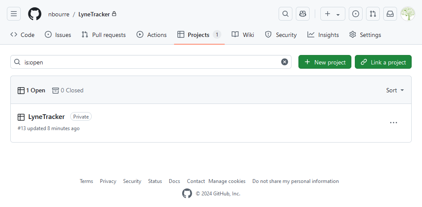Open the Actions tab
Viewport: 422px width, 207px height.
[152, 35]
